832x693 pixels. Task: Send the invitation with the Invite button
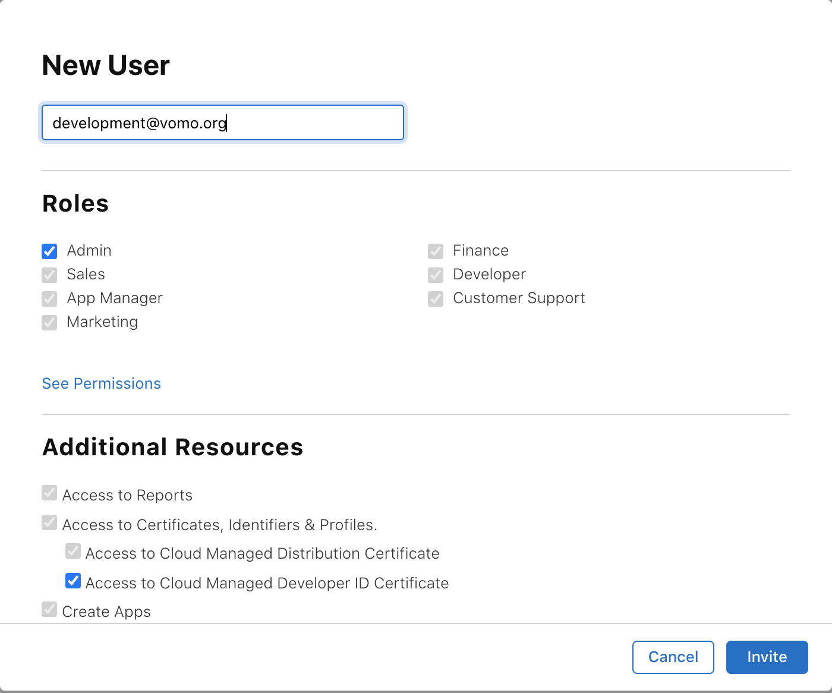tap(767, 657)
